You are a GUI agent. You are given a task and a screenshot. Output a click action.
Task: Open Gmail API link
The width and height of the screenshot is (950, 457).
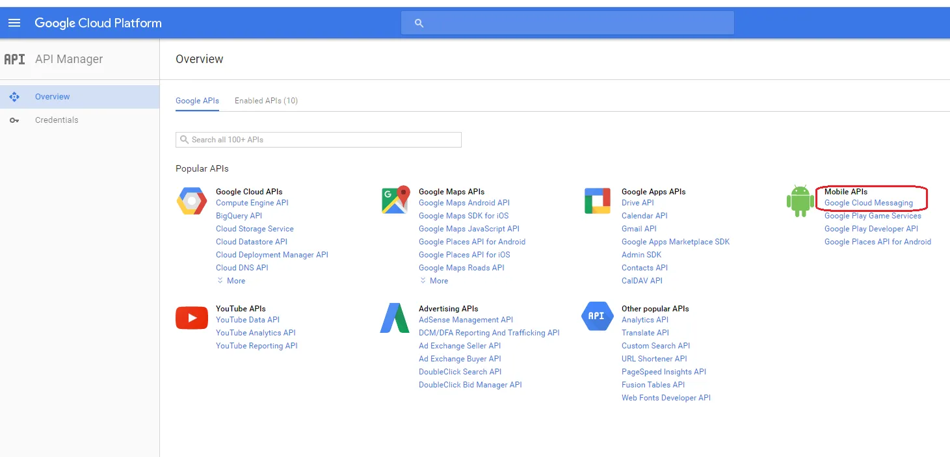pyautogui.click(x=639, y=229)
